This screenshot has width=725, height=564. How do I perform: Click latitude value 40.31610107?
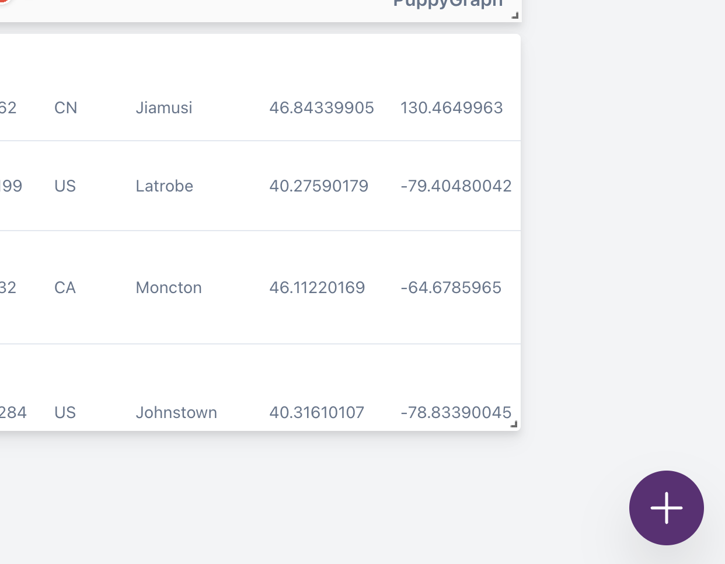(x=316, y=412)
